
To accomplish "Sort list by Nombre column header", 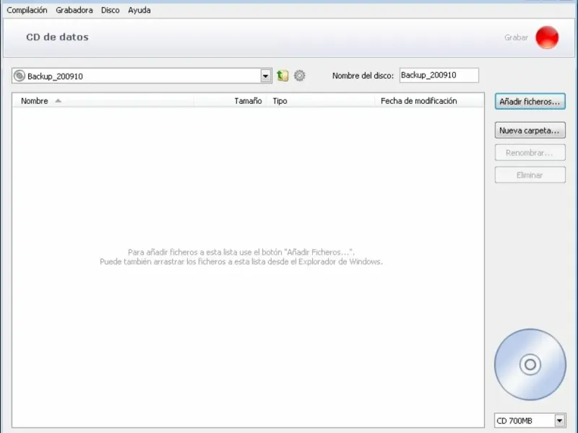I will tap(103, 101).
